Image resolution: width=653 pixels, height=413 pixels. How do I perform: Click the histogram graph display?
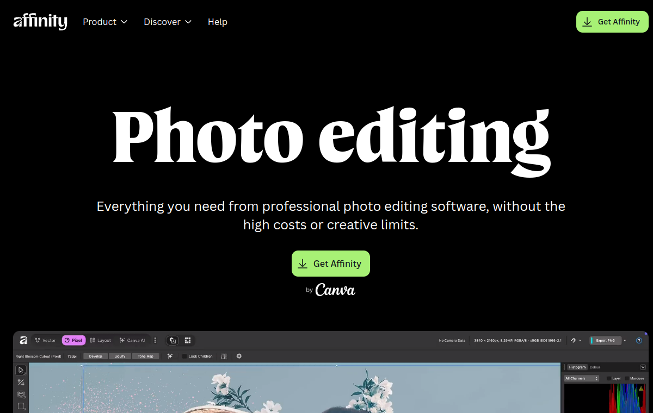click(x=606, y=398)
